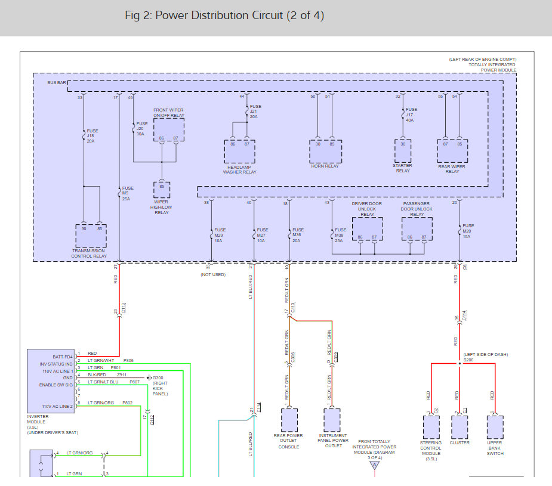Click circuit code 'P807'
The width and height of the screenshot is (552, 486).
134,382
